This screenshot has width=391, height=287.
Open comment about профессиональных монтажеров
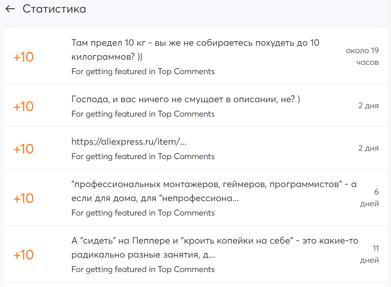(214, 191)
